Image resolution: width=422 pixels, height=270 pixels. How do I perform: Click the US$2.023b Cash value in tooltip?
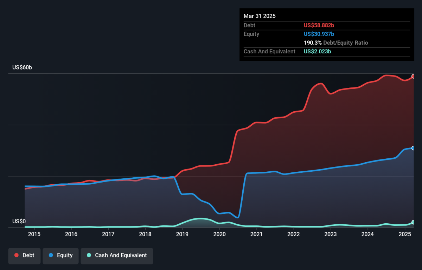(318, 52)
